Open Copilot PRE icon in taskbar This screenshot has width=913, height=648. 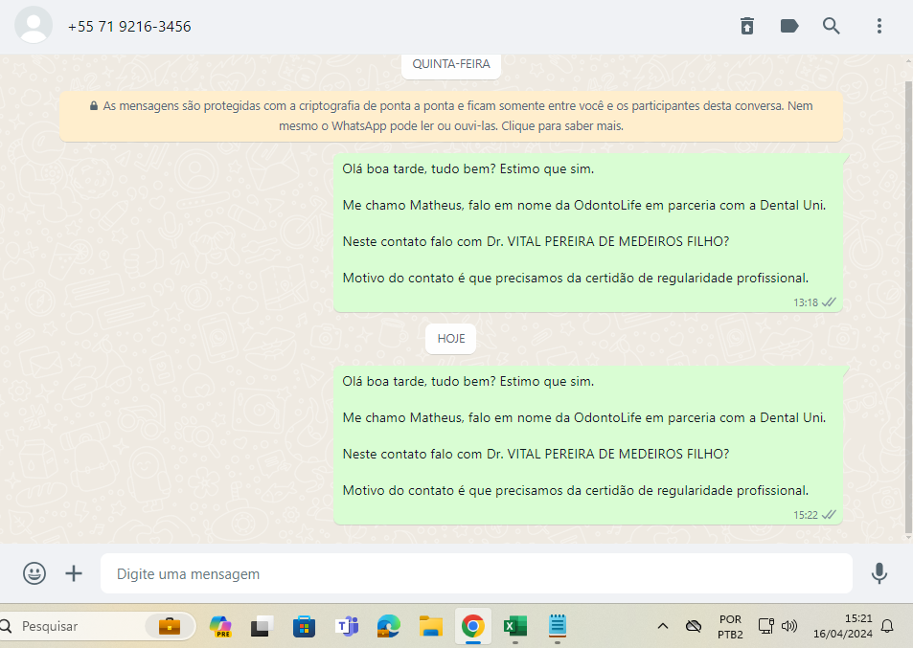click(x=220, y=626)
